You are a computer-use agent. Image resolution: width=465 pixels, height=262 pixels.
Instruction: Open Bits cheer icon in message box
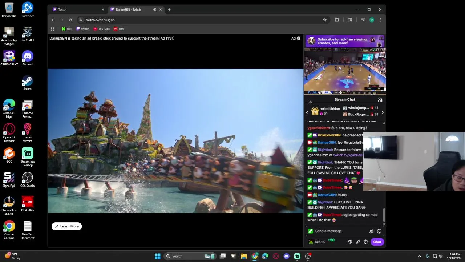point(371,231)
